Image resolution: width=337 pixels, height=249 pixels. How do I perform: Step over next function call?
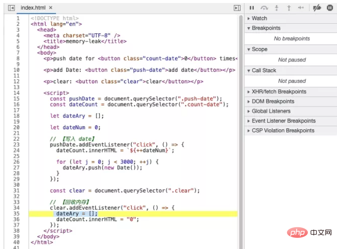pyautogui.click(x=264, y=8)
